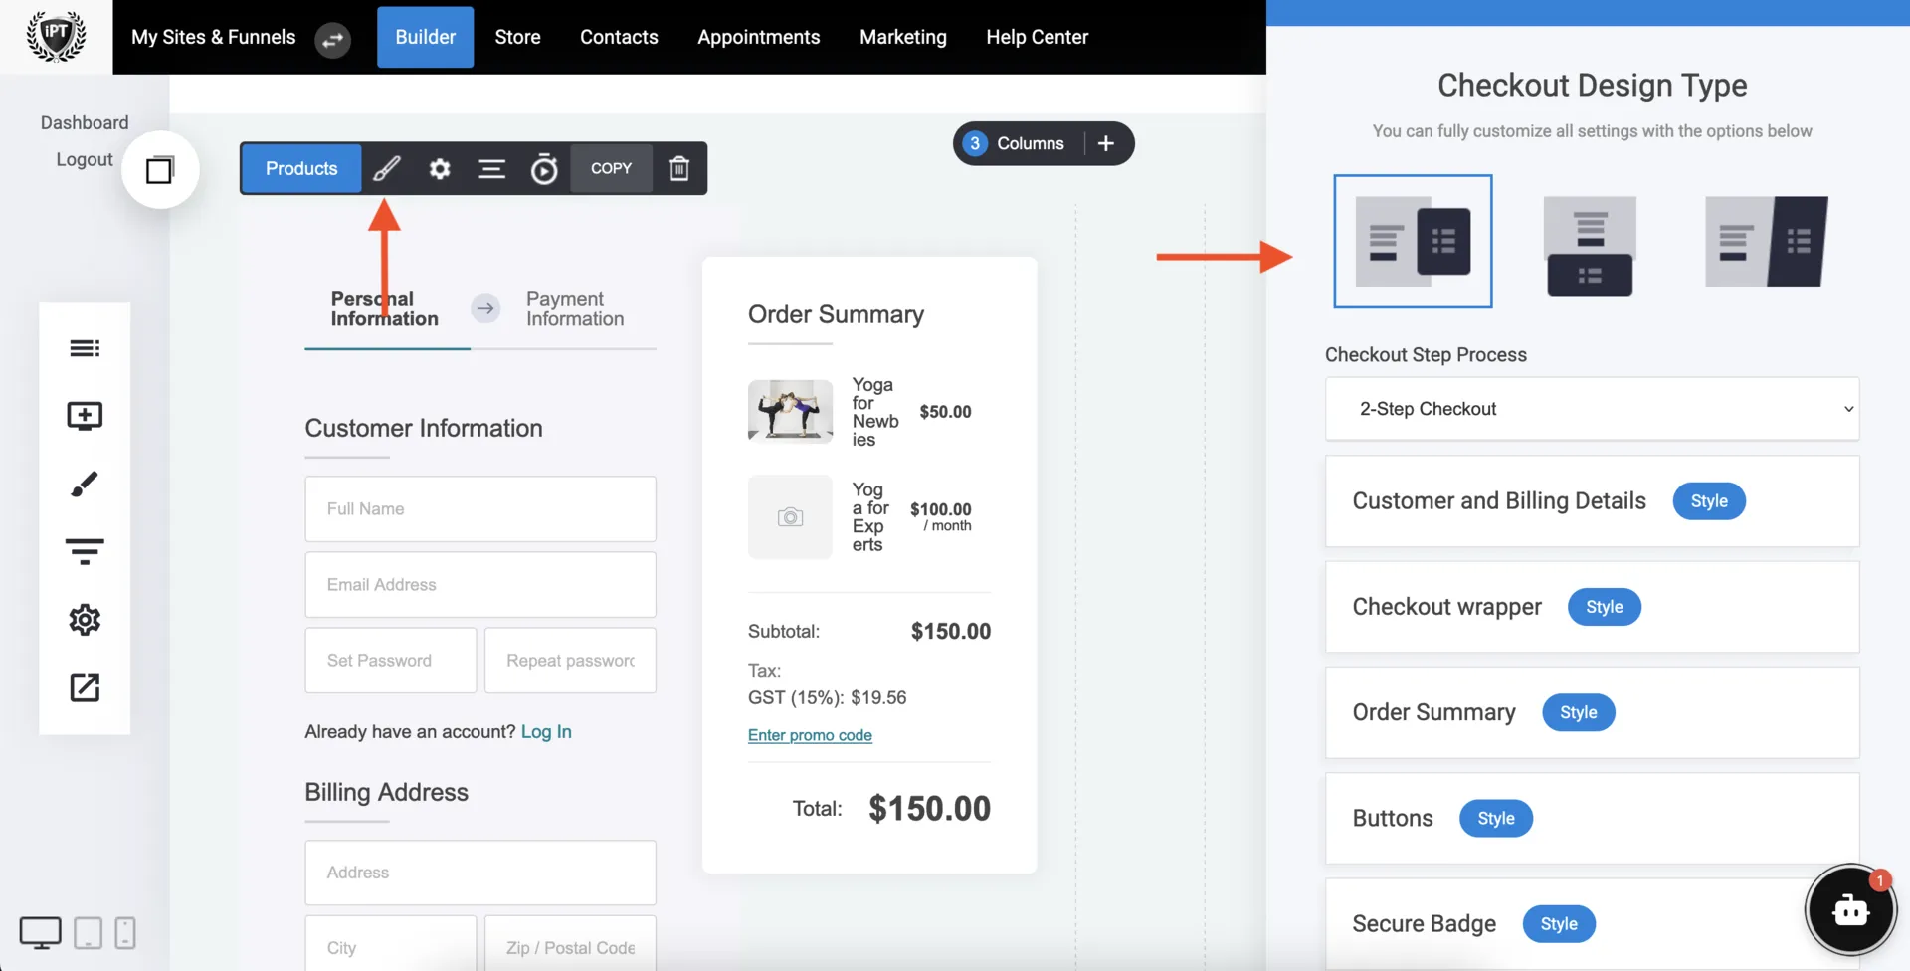This screenshot has height=971, width=1910.
Task: Choose the dark slanted checkout design thumbnail
Action: pos(1767,241)
